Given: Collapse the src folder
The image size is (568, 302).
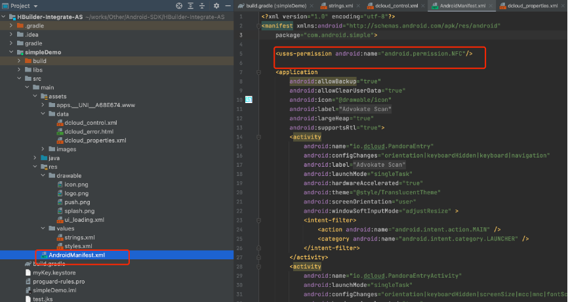Looking at the screenshot, I should pos(19,78).
